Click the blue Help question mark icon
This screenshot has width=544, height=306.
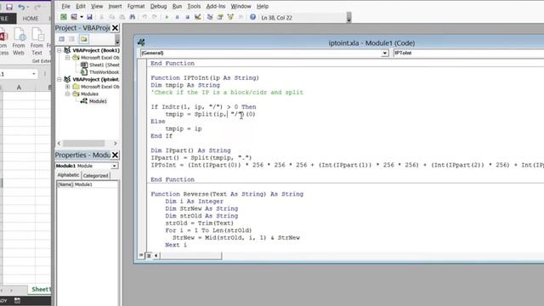(x=253, y=17)
